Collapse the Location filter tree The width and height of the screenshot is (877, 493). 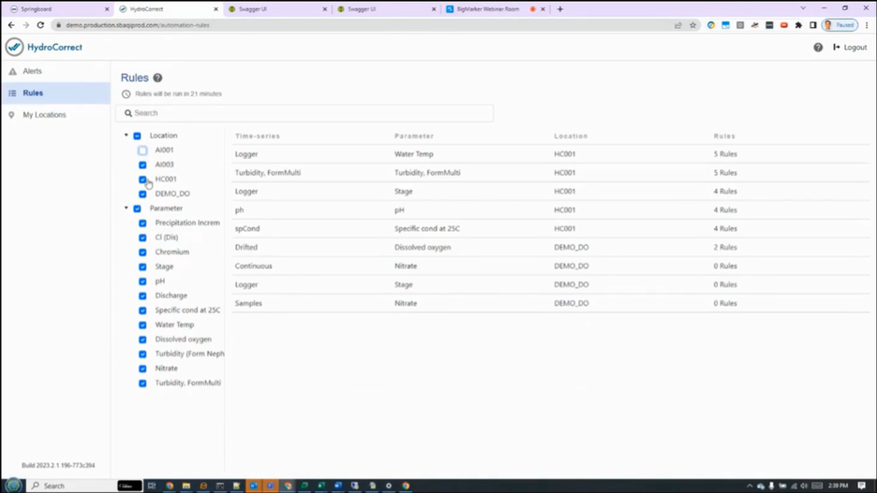(126, 135)
